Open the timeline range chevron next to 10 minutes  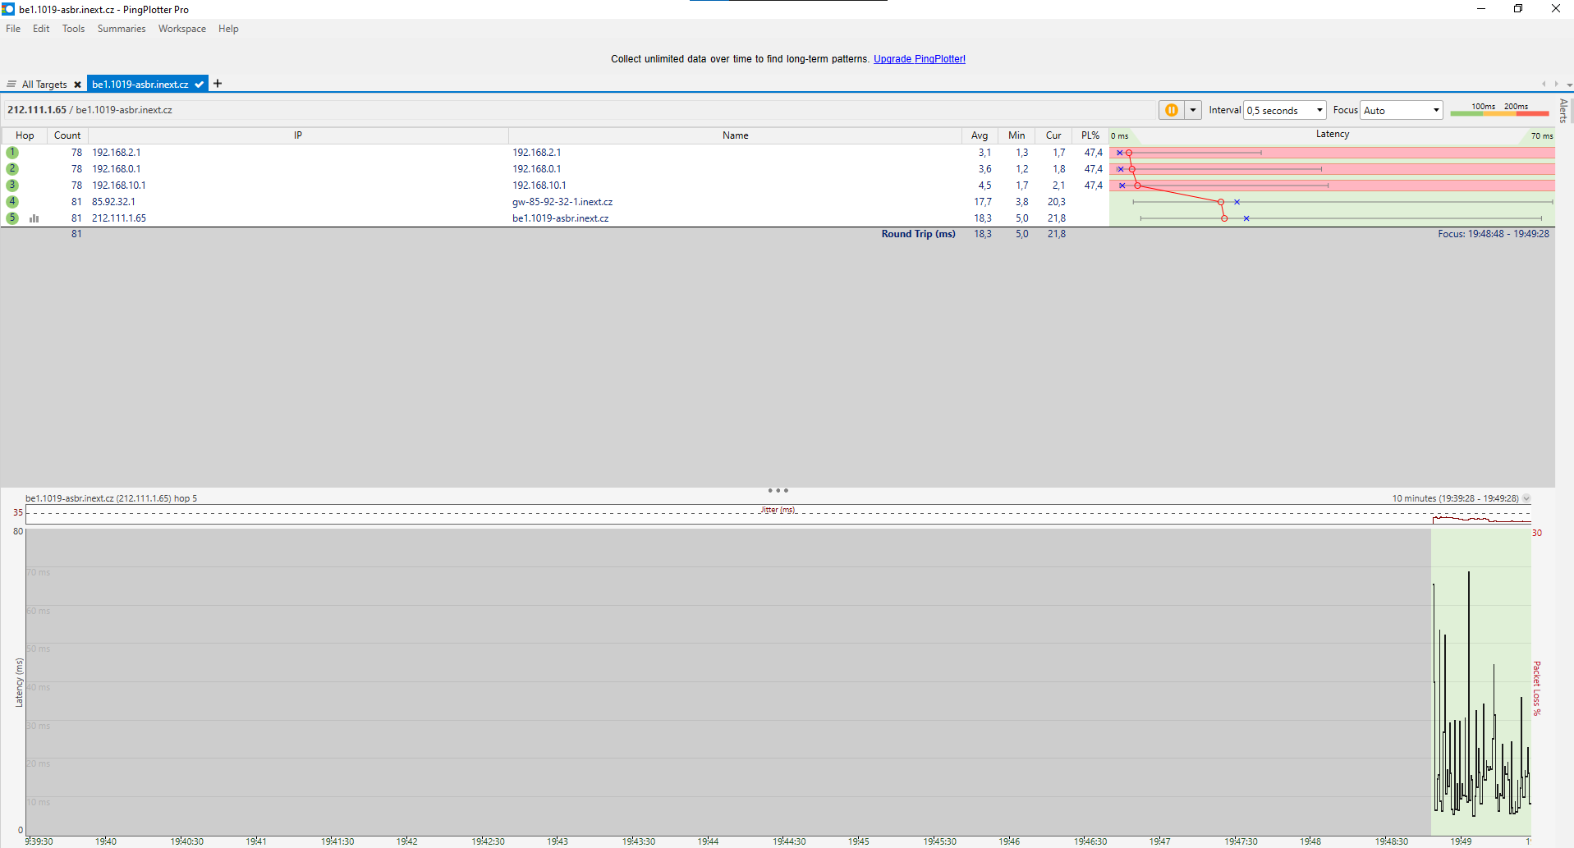click(1526, 498)
